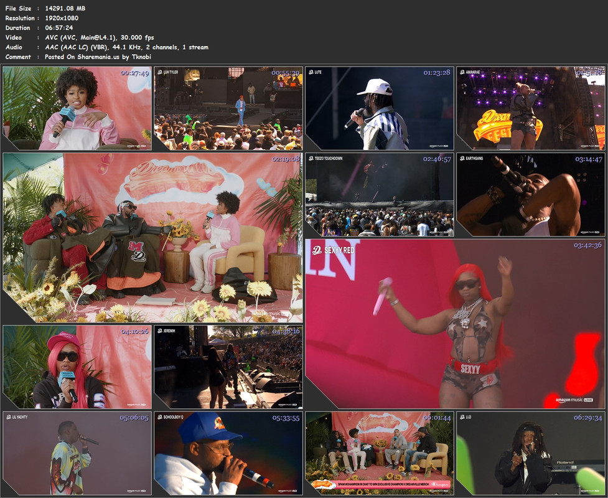608x498 pixels.
Task: Open the Luh Tyler crowd-shot thumbnail
Action: [x=228, y=108]
